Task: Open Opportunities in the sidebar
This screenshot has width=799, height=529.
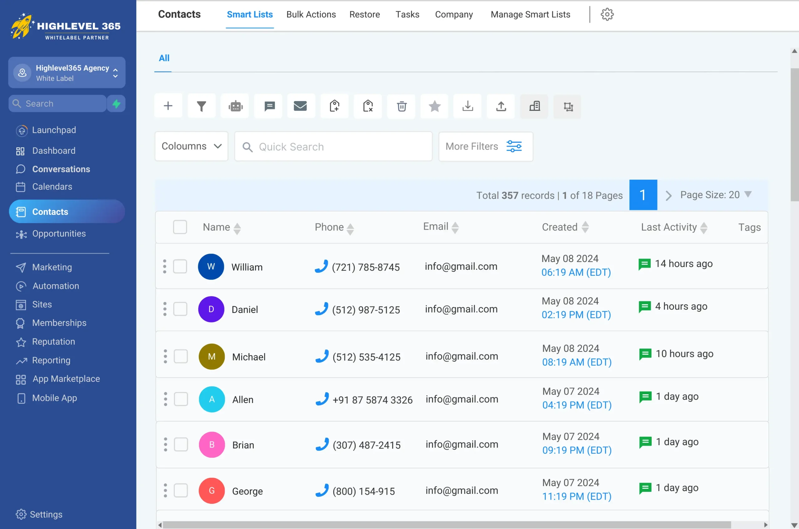Action: (59, 233)
